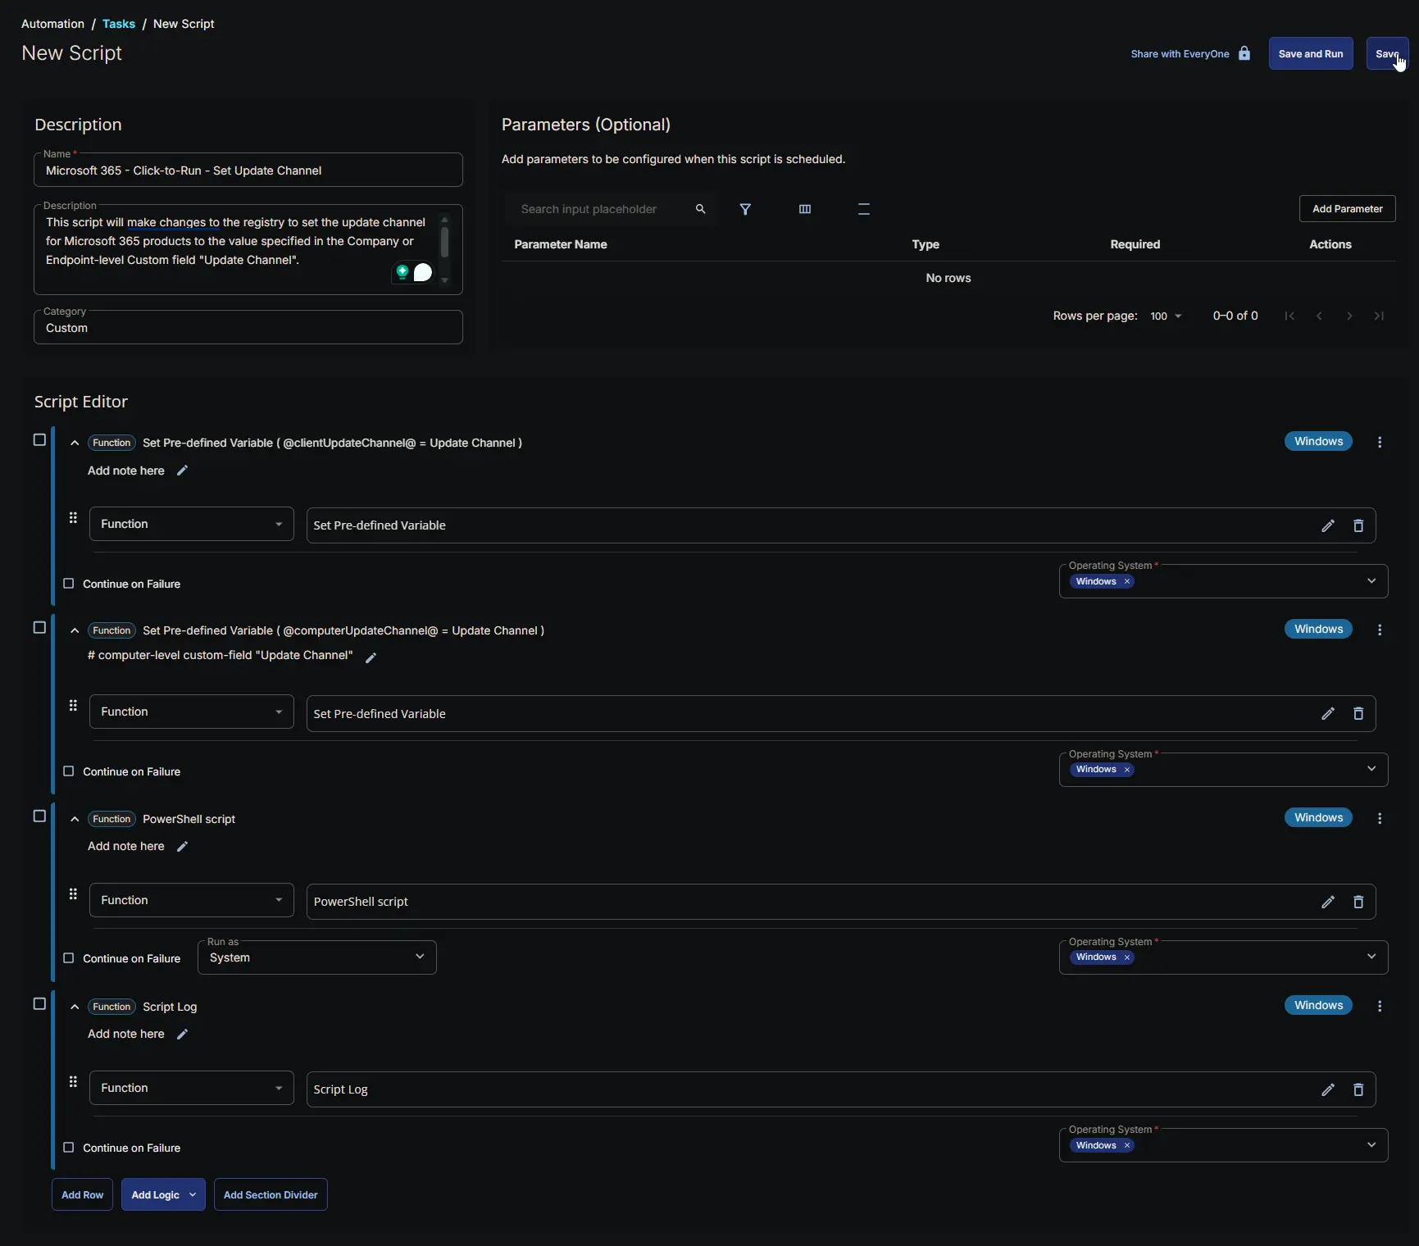
Task: Select the PowerShell script row checkbox
Action: (39, 816)
